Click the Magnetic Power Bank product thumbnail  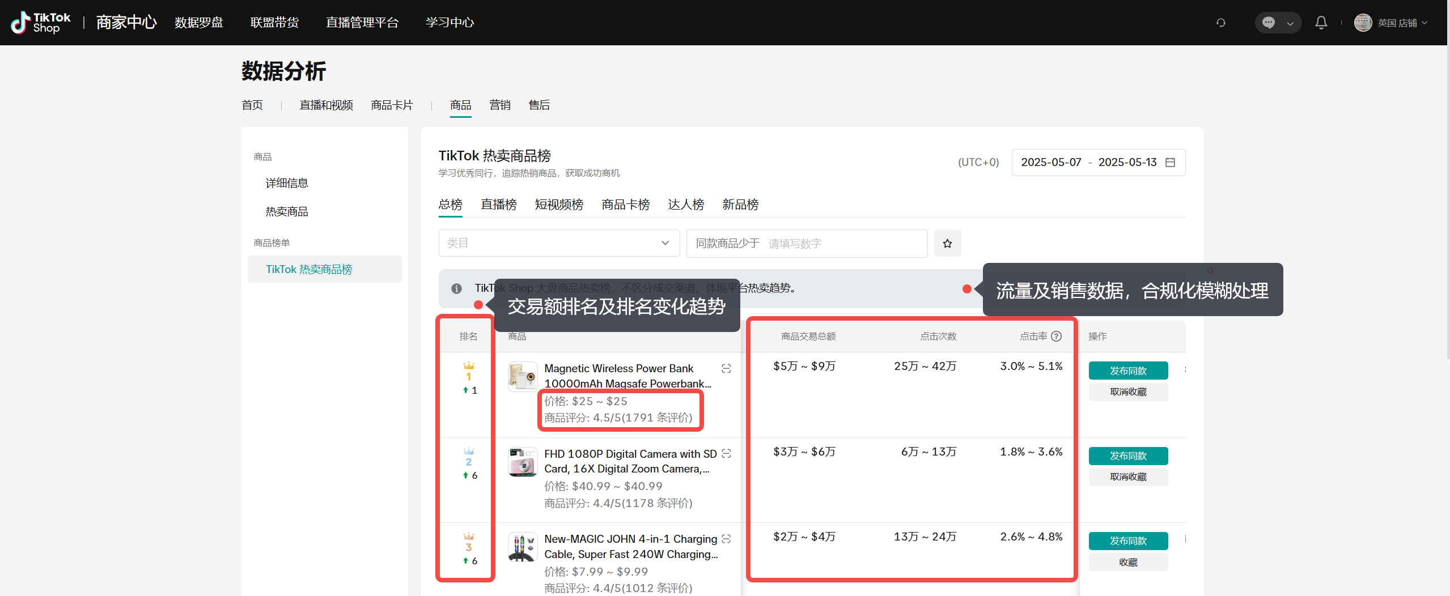tap(522, 377)
